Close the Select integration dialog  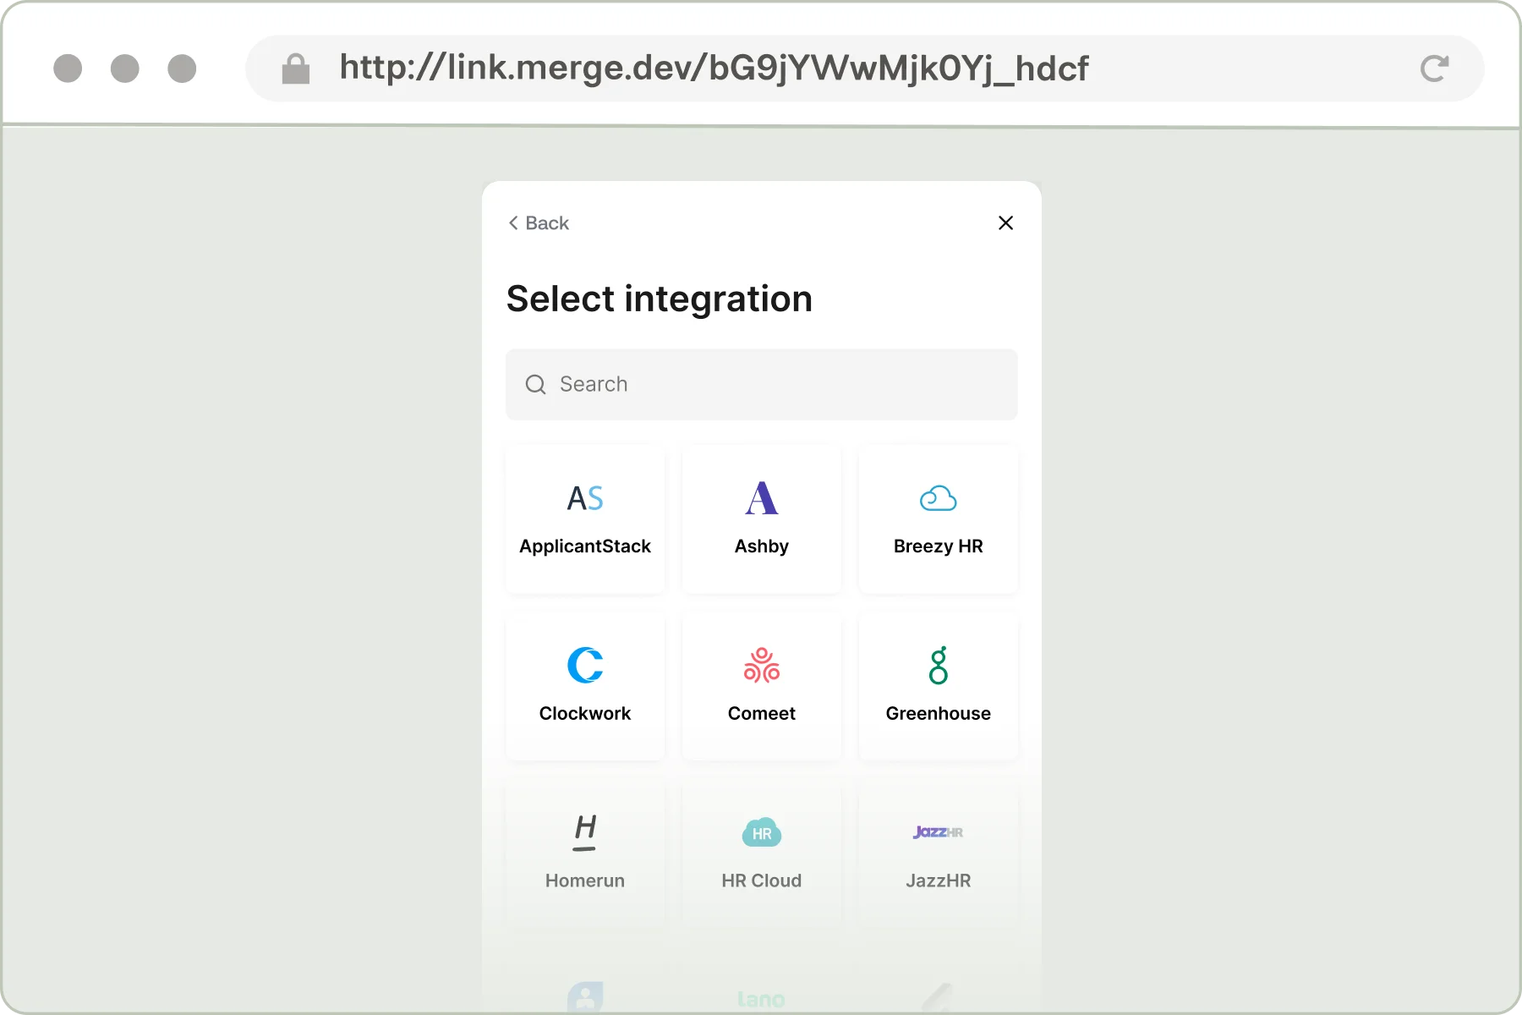1005,222
